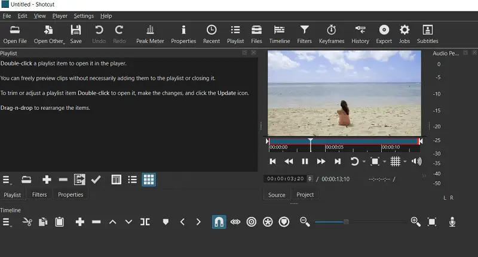Screen dimensions: 478x257
Task: Open a file with Open File button
Action: coord(15,35)
